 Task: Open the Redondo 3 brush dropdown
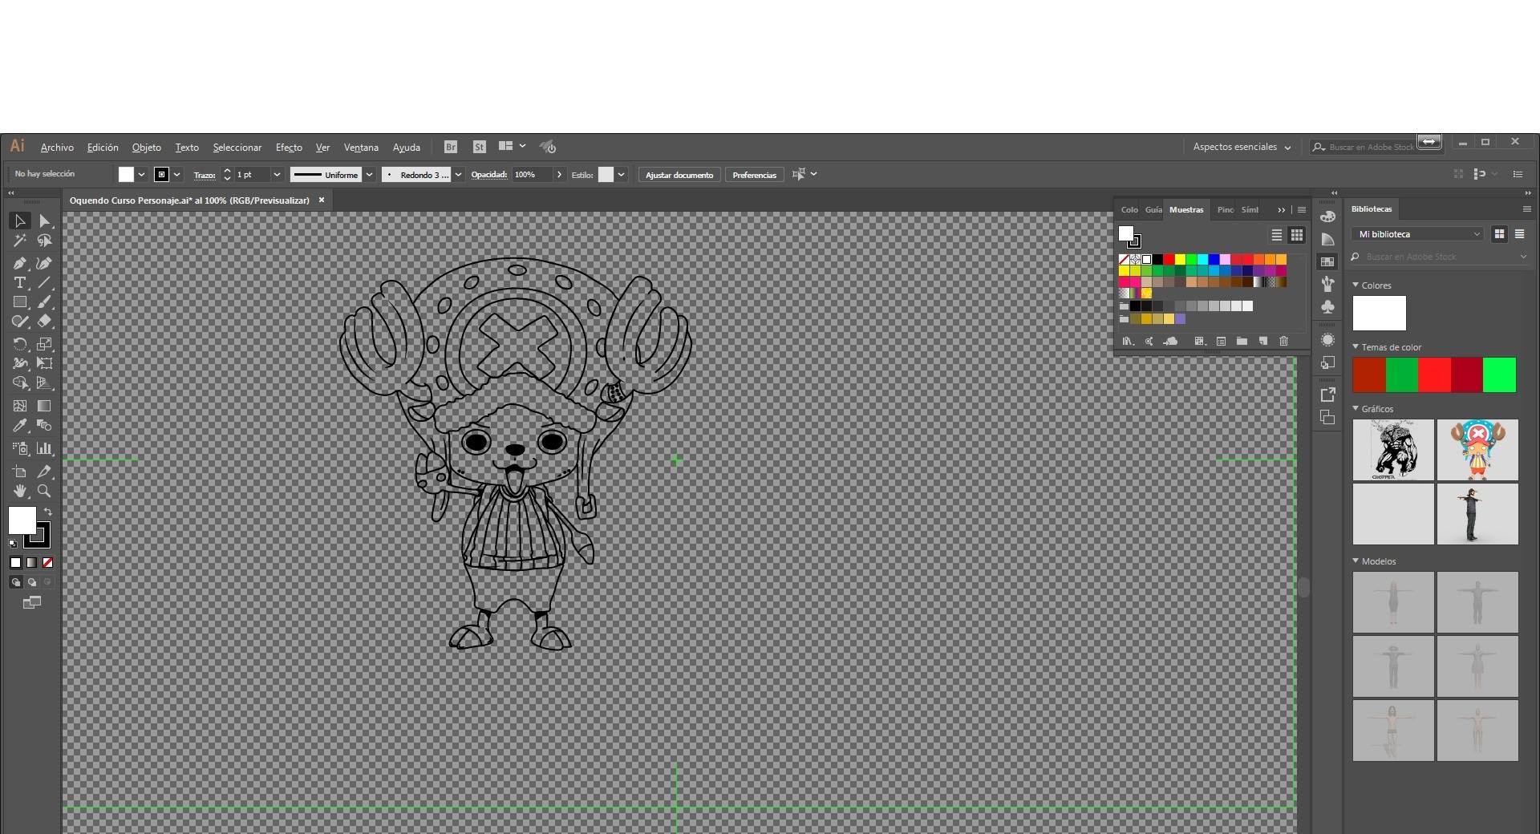(458, 175)
